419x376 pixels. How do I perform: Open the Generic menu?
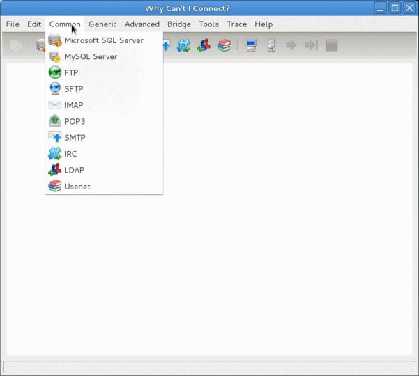102,24
